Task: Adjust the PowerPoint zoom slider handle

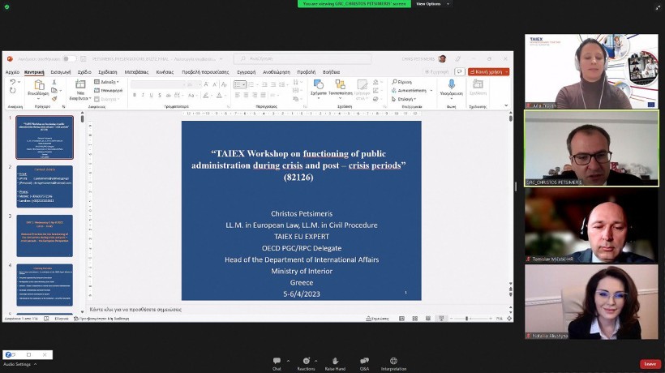Action: 466,319
